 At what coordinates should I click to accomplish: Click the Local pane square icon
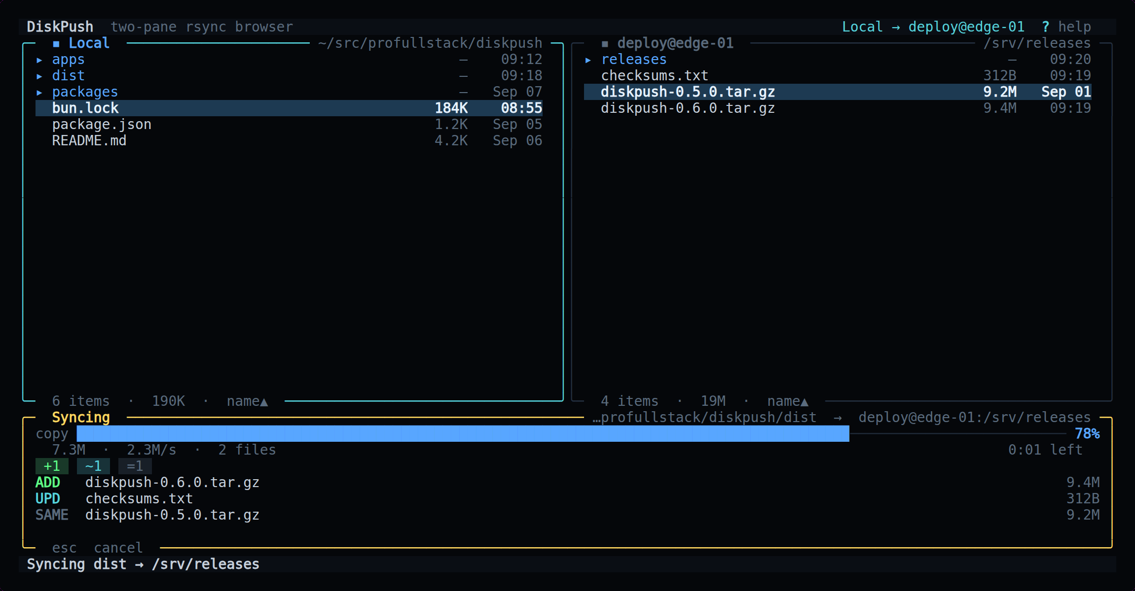(56, 44)
